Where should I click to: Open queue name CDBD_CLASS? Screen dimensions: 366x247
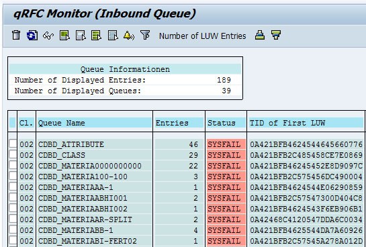pyautogui.click(x=62, y=155)
